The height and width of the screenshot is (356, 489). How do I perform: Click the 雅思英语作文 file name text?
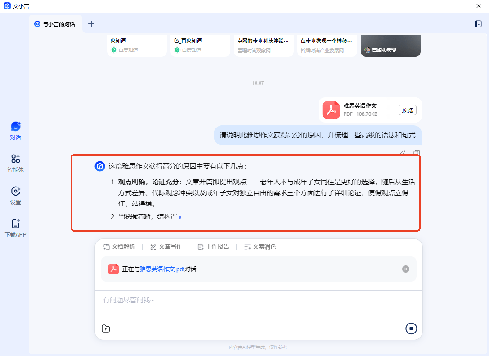click(x=360, y=106)
